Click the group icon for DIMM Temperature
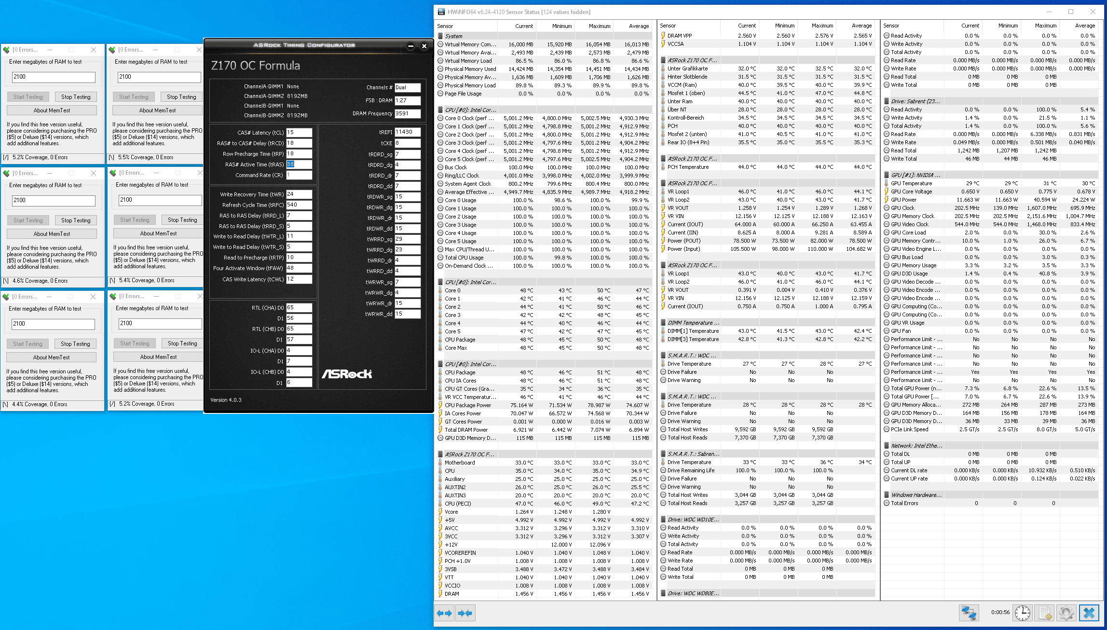Image resolution: width=1107 pixels, height=630 pixels. [x=663, y=323]
